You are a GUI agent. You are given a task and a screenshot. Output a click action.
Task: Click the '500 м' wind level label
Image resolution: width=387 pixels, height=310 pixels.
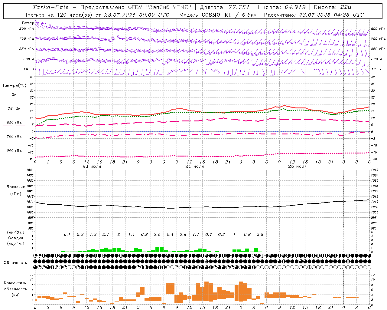29,59
